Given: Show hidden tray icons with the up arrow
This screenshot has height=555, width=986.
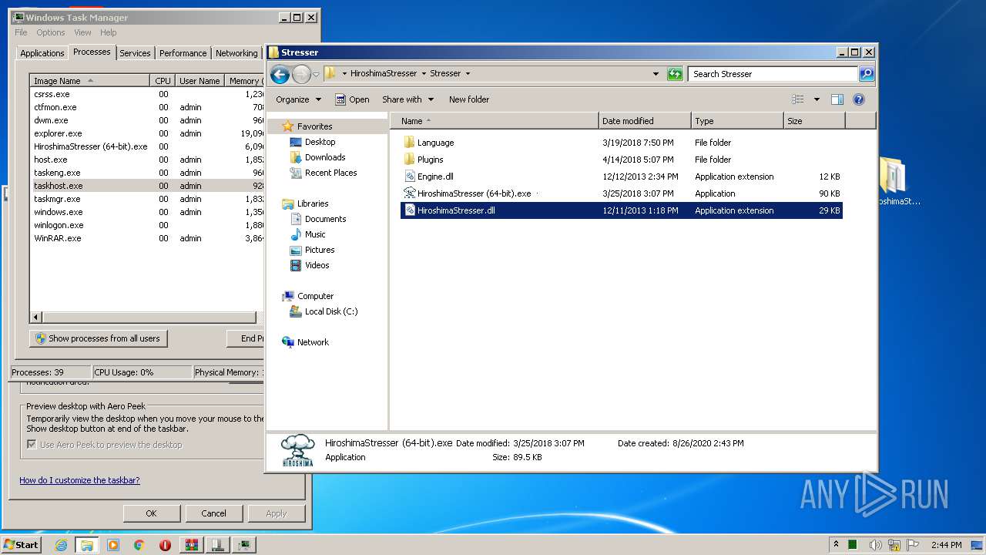Looking at the screenshot, I should (x=836, y=544).
